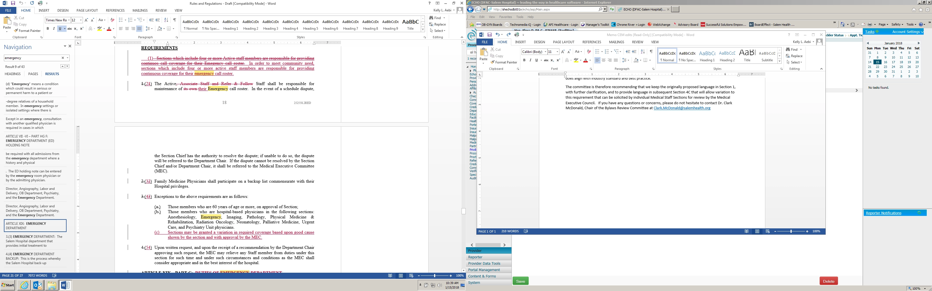Open search options dropdown in Navigation search box
932x291 pixels.
[68, 58]
